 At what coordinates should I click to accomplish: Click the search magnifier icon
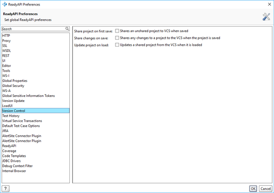[67, 29]
